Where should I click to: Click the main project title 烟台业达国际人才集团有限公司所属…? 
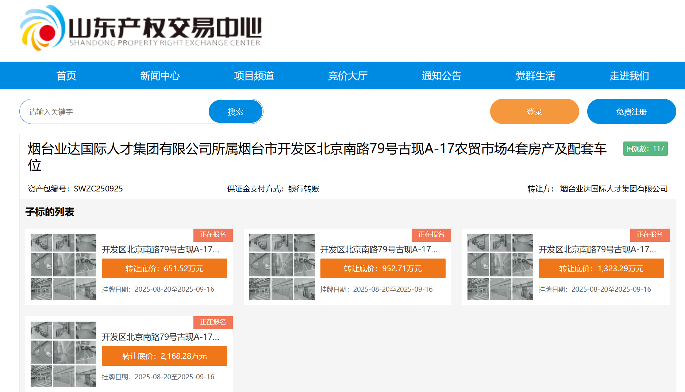pyautogui.click(x=317, y=157)
